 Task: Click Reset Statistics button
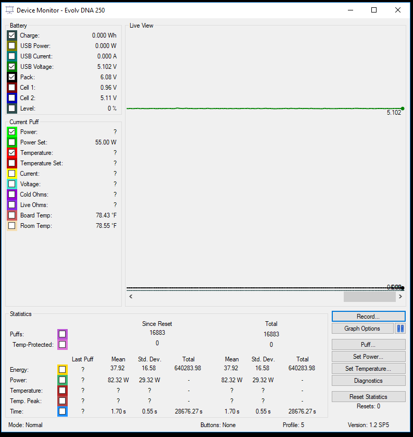(x=368, y=397)
